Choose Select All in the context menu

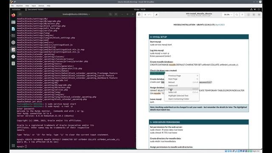click(182, 92)
